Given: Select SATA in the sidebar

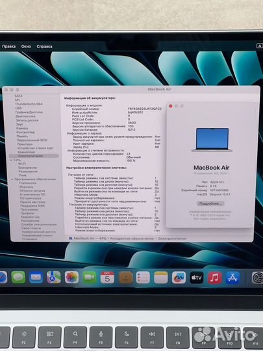Looking at the screenshot, I should [x=18, y=96].
